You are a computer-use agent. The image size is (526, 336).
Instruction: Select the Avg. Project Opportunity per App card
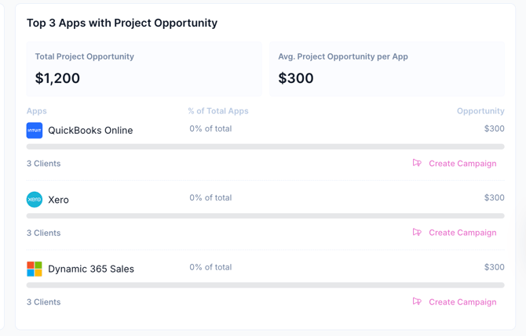(x=387, y=69)
